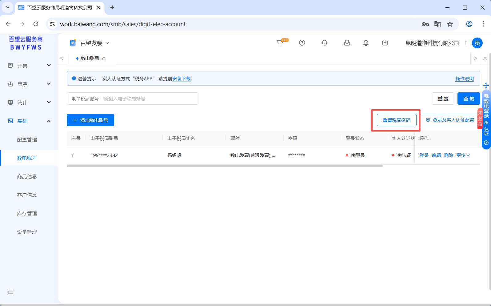Click the move crosshair icon on side panel
The height and width of the screenshot is (306, 491).
(486, 85)
